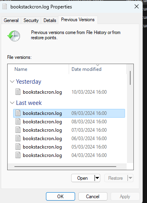Click the file icon for 05/03/2024 version
147x203 pixels.
(18, 147)
